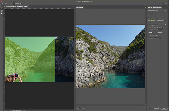The image size is (169, 111).
Task: Select the CAPS0513.JPG document tab
Action: click(x=17, y=7)
